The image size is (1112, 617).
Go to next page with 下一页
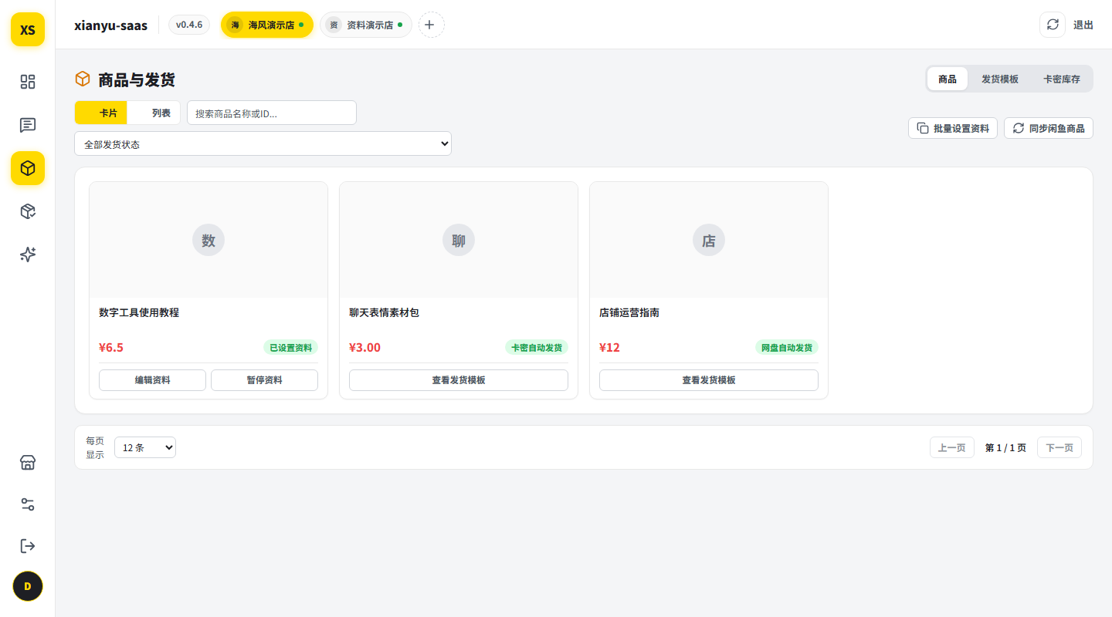(1059, 447)
